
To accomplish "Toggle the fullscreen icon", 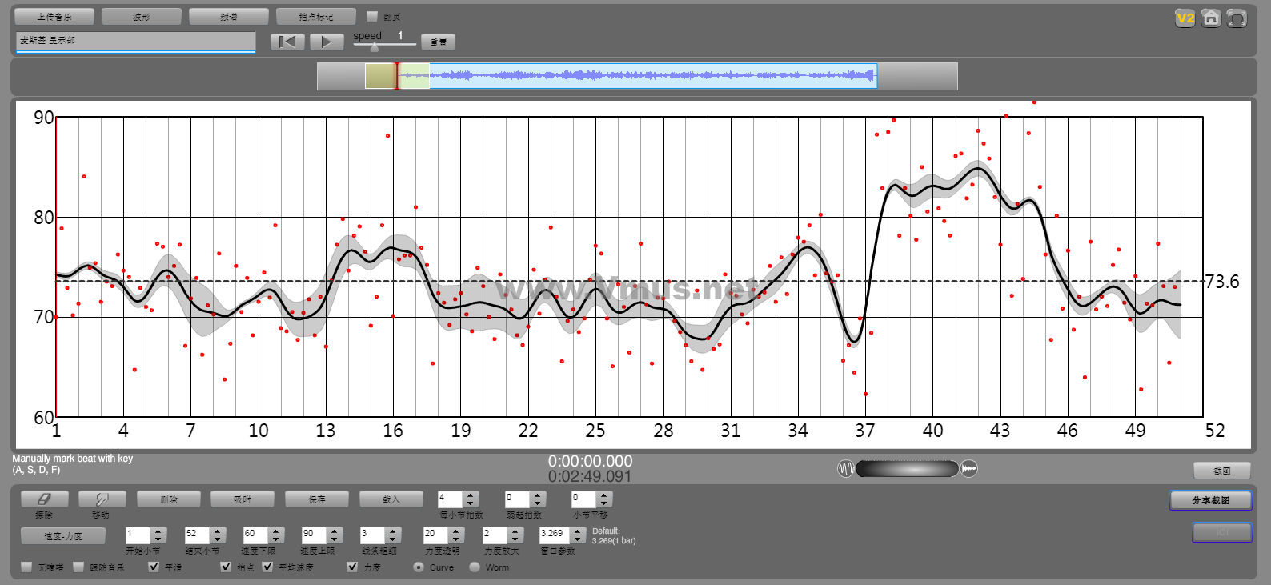I will [1237, 18].
